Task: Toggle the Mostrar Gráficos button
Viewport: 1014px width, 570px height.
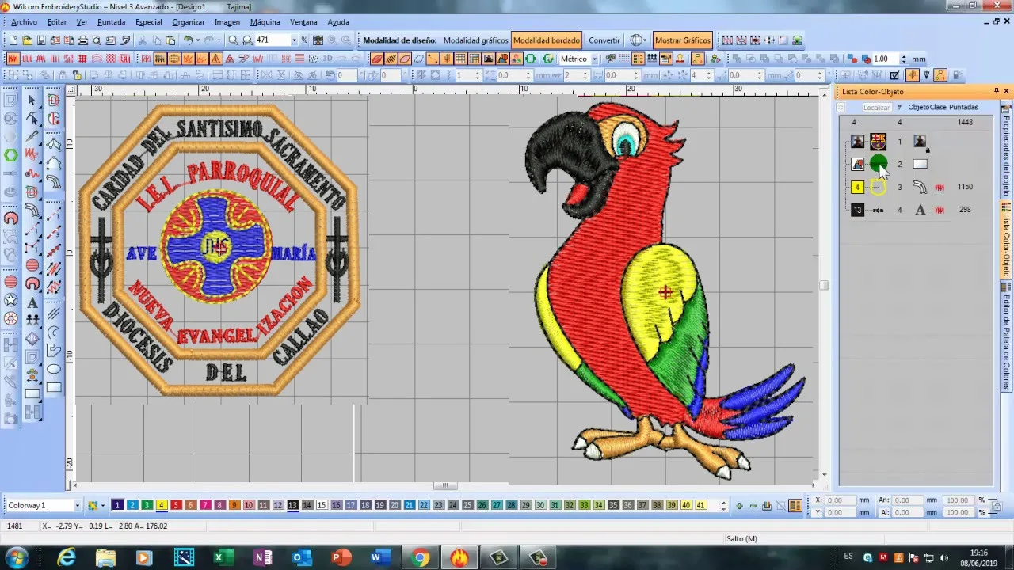Action: (682, 40)
